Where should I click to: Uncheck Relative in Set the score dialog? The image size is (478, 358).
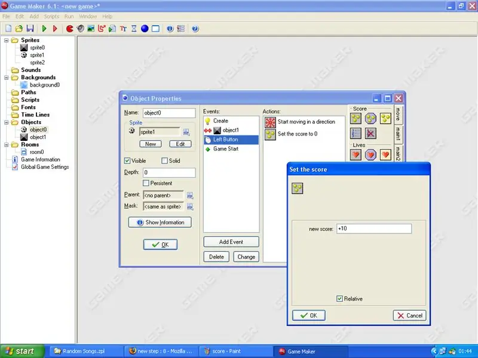339,299
